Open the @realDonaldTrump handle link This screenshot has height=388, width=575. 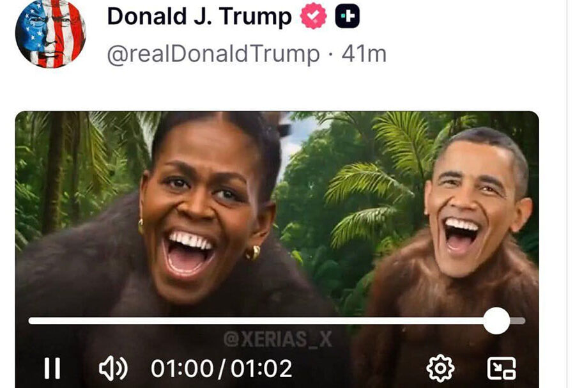[x=213, y=54]
